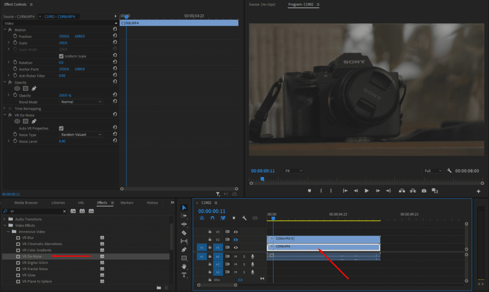489x292 pixels.
Task: Click the Mix level value slider
Action: tap(241, 280)
